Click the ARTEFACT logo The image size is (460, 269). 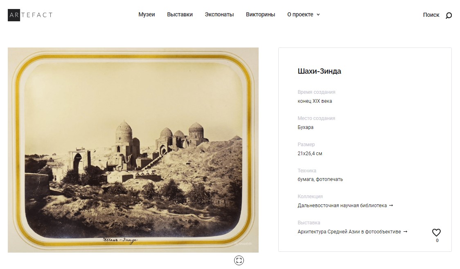(30, 15)
